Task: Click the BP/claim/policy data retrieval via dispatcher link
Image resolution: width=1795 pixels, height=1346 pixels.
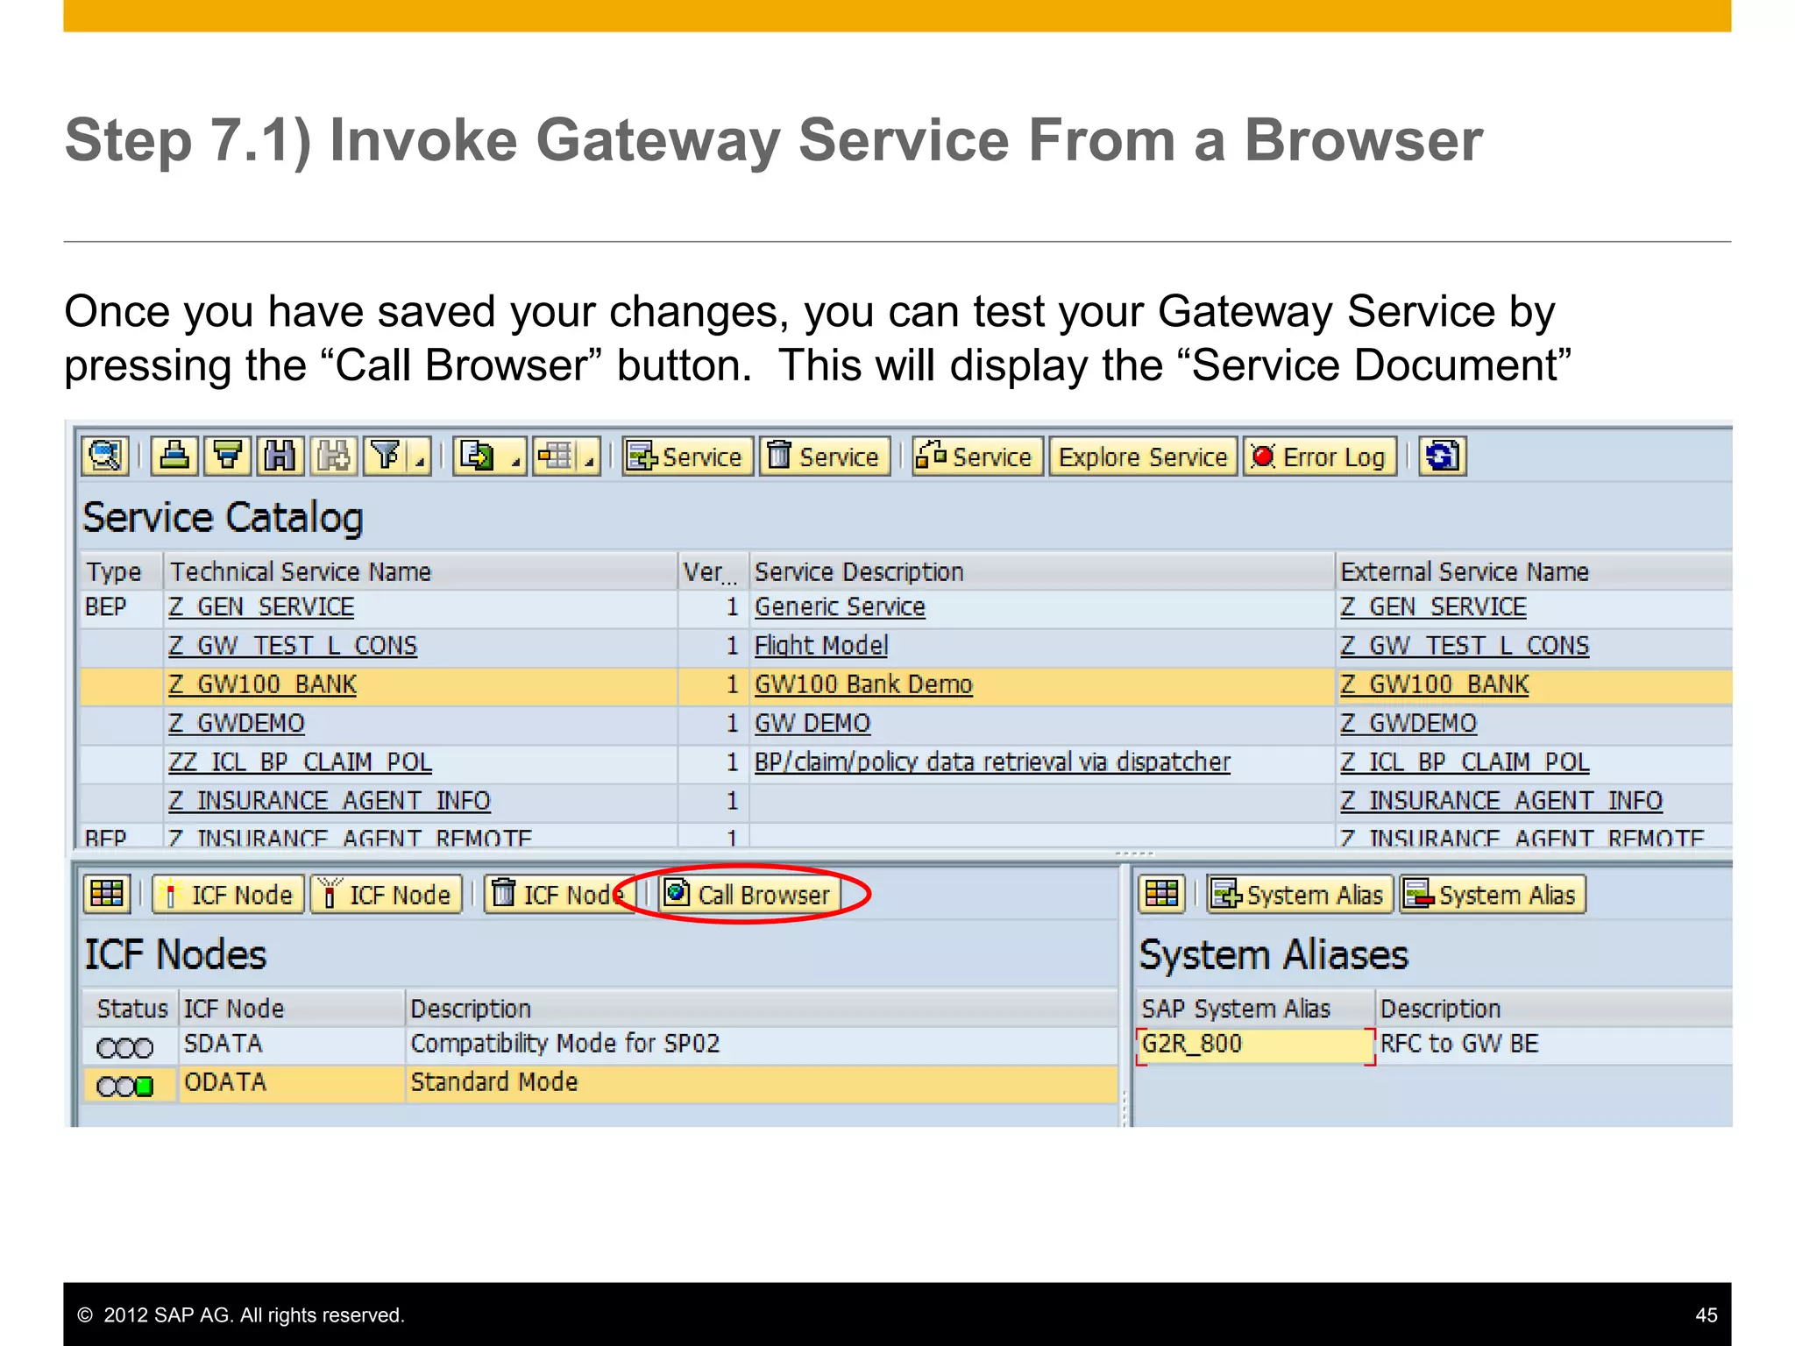Action: (x=992, y=762)
